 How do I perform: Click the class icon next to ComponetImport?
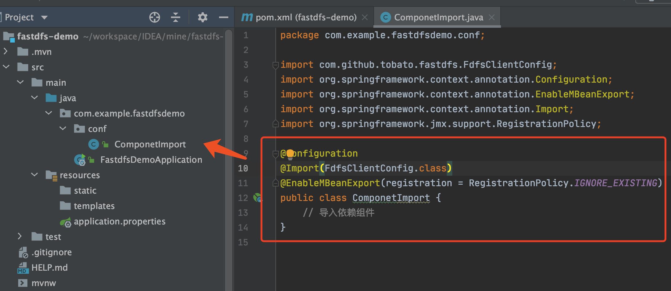(93, 144)
